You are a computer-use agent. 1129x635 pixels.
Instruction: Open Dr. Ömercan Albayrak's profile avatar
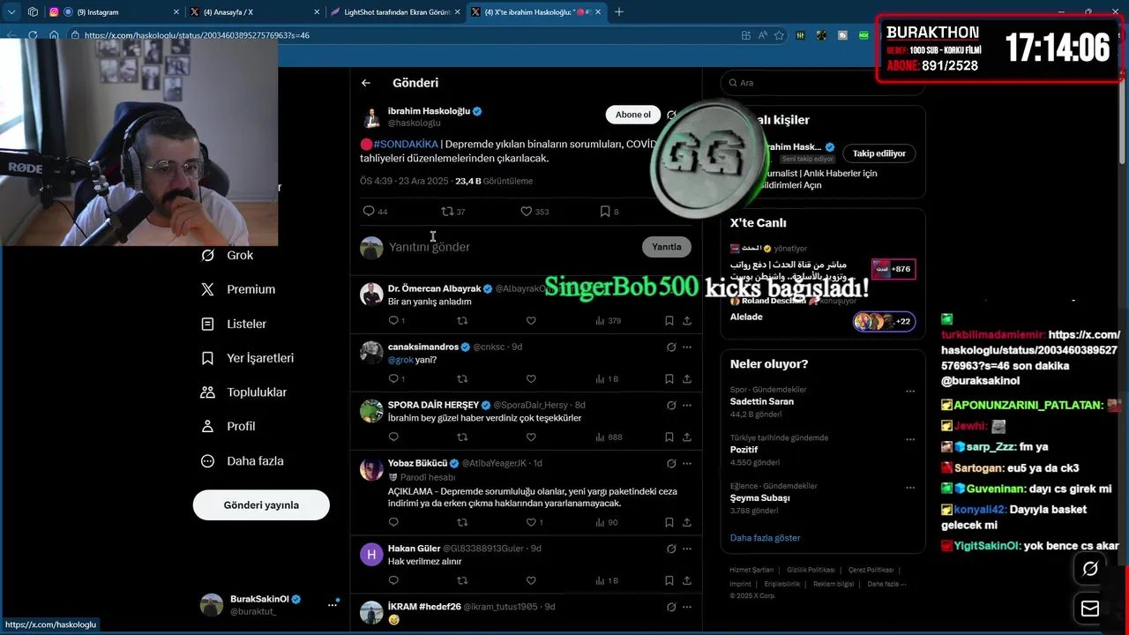click(x=371, y=294)
